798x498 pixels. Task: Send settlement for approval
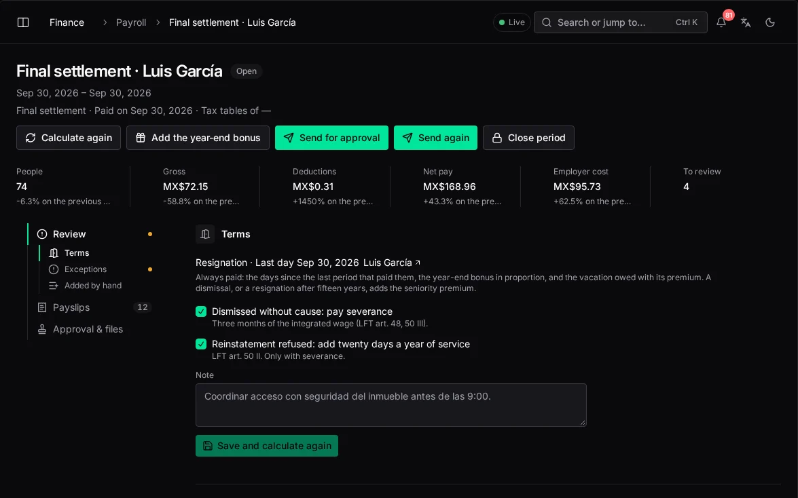coord(332,138)
